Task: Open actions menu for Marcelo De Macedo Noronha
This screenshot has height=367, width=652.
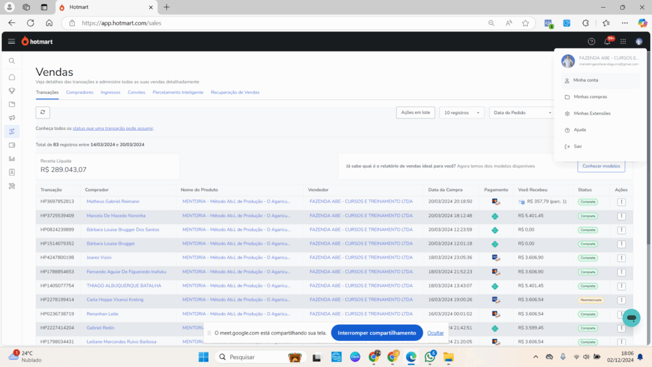Action: click(621, 216)
